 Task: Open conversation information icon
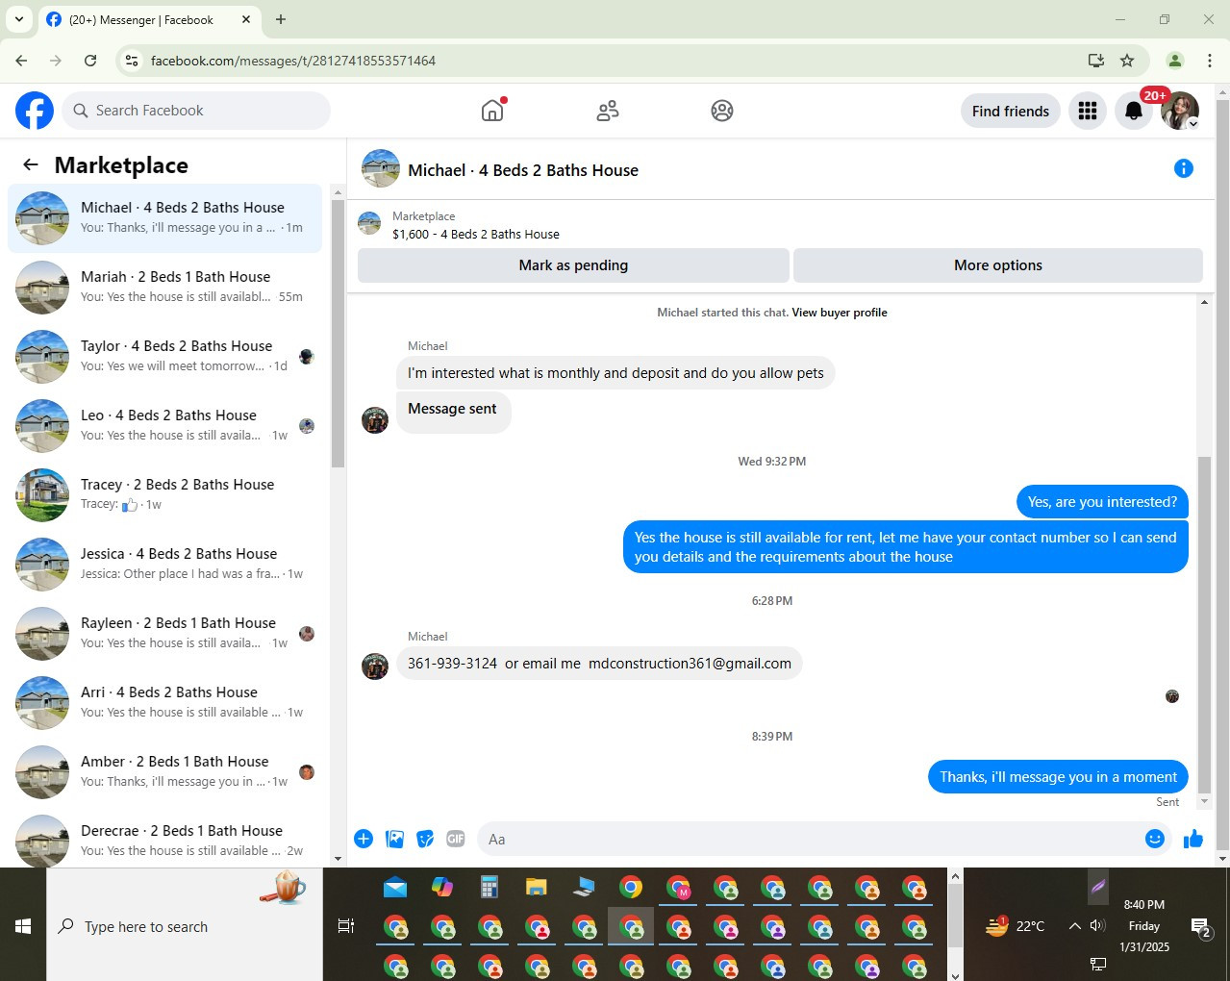(1184, 168)
